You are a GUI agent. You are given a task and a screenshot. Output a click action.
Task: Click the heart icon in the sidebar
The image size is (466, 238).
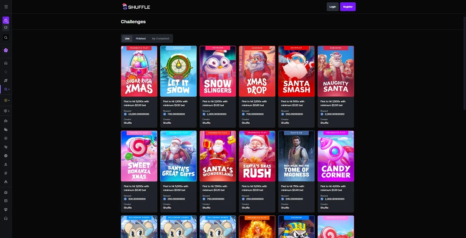tap(6, 209)
